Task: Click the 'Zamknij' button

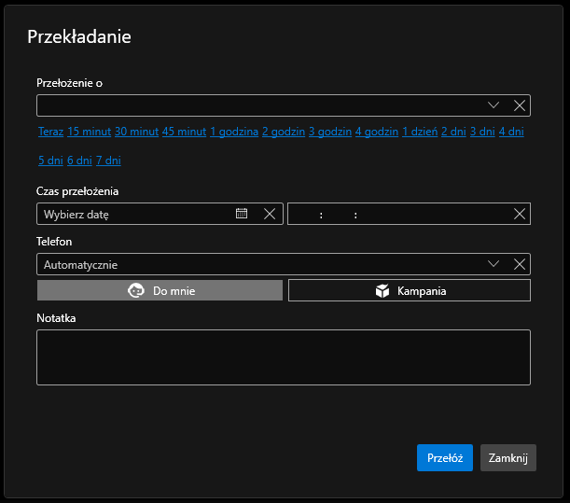Action: click(507, 457)
